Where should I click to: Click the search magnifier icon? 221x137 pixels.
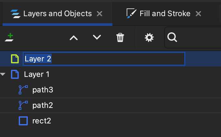pos(173,38)
